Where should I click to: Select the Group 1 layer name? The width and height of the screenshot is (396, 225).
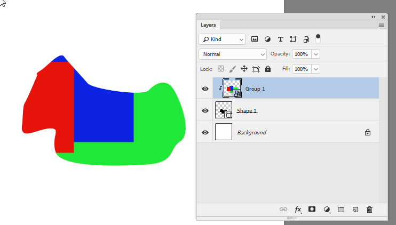coord(255,89)
